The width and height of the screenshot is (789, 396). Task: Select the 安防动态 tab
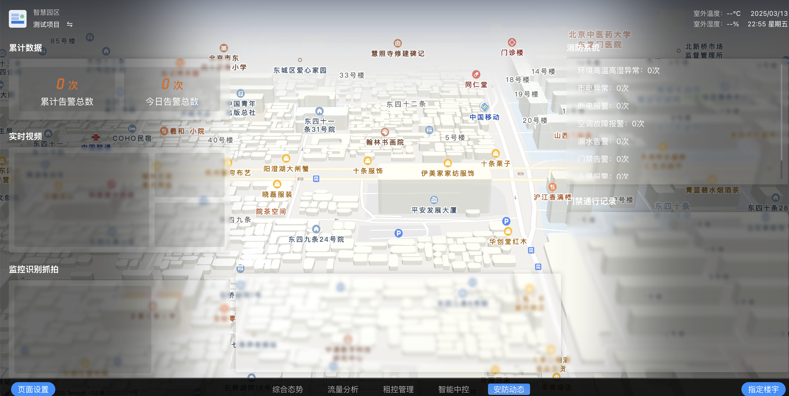(x=509, y=389)
